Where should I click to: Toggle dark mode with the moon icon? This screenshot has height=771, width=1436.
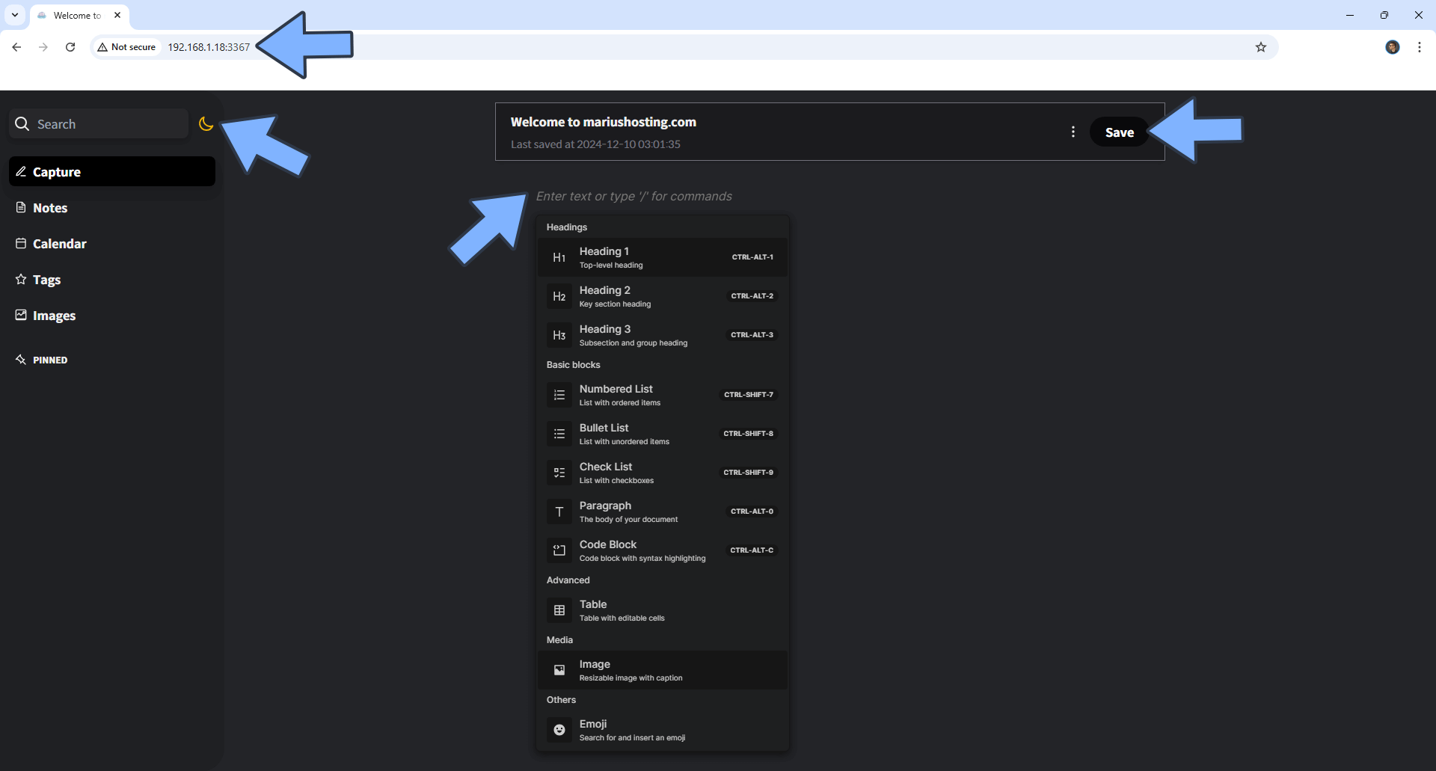(206, 124)
